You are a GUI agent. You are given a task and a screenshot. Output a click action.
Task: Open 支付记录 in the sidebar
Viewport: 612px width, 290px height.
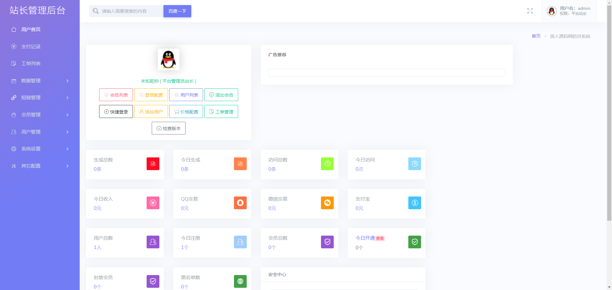coord(40,46)
